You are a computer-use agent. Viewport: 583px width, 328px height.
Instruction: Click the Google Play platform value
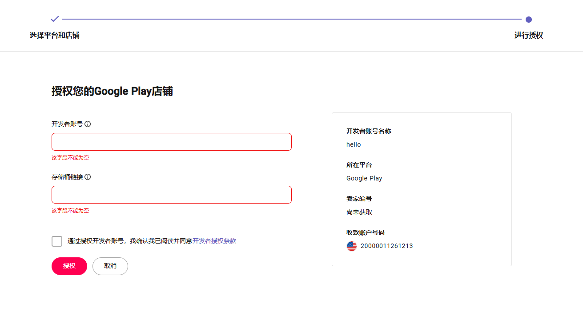coord(364,179)
